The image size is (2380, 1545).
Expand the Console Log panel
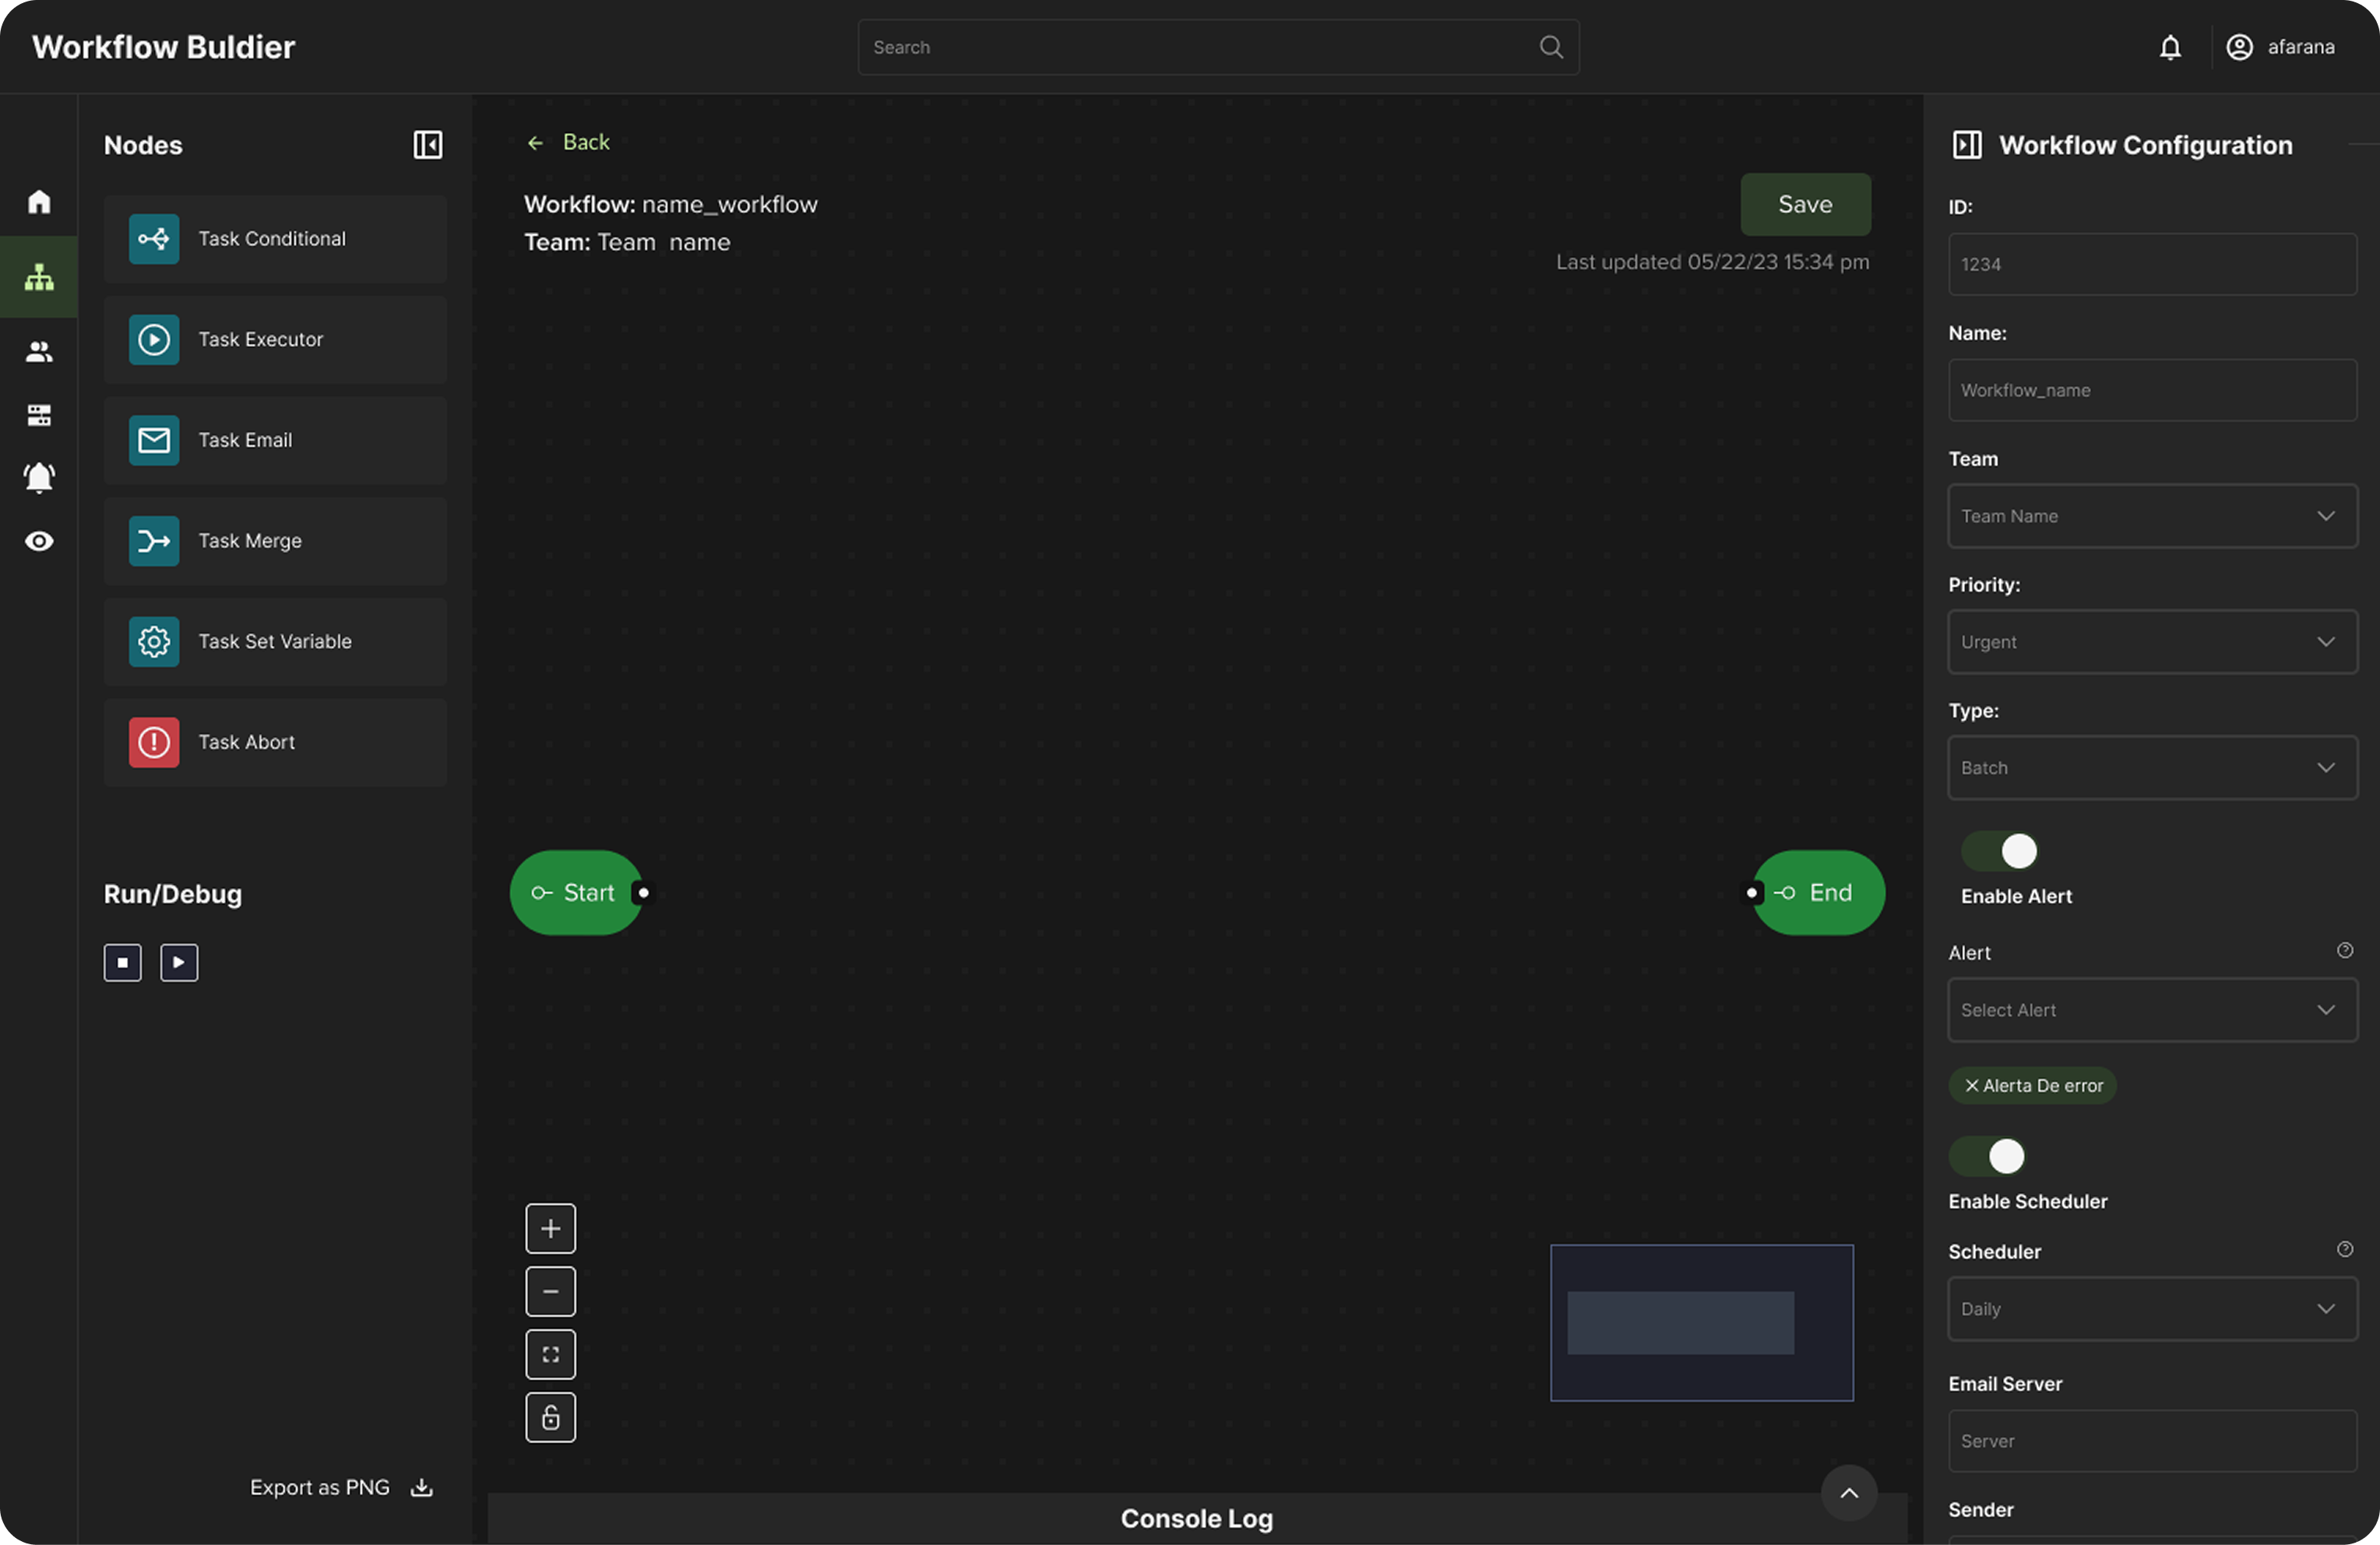[x=1849, y=1493]
